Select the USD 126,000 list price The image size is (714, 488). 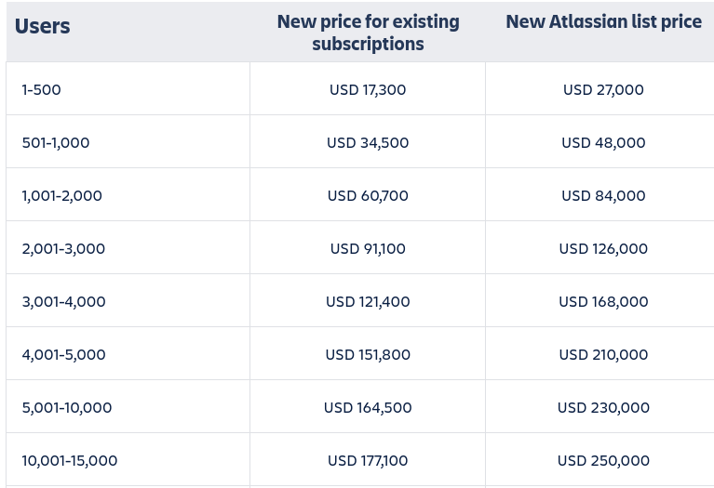pyautogui.click(x=603, y=249)
